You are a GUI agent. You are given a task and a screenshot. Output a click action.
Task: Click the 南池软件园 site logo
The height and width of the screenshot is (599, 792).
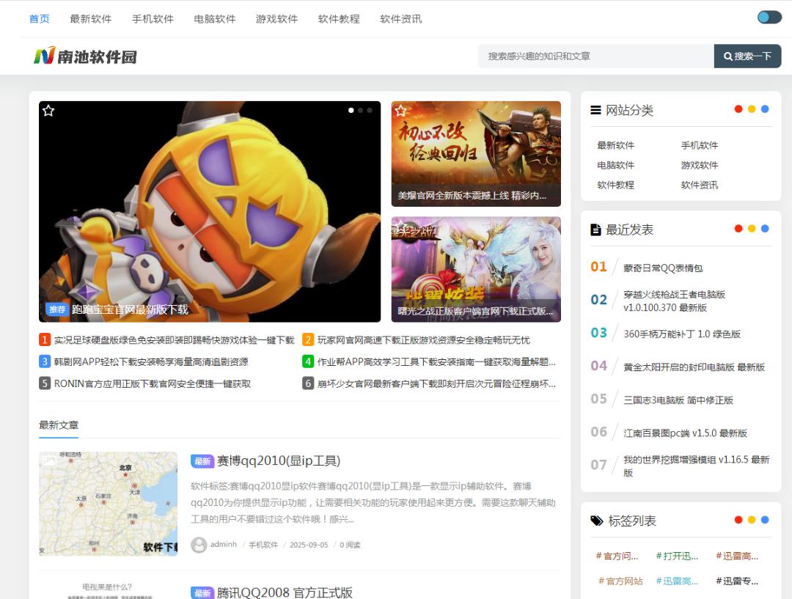point(85,56)
